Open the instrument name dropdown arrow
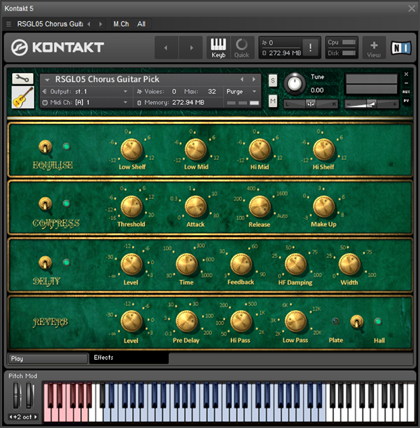420x428 pixels. 47,80
